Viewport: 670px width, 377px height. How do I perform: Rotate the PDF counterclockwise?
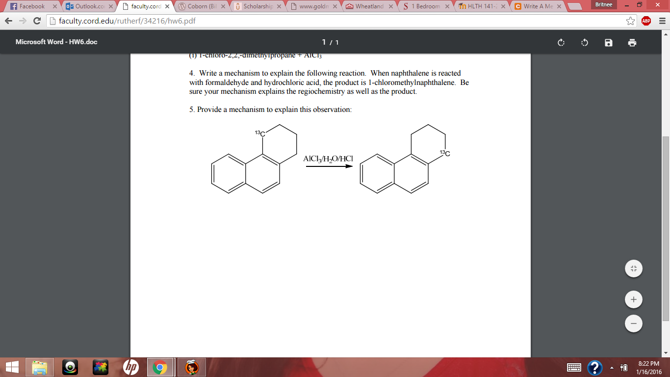(x=584, y=43)
